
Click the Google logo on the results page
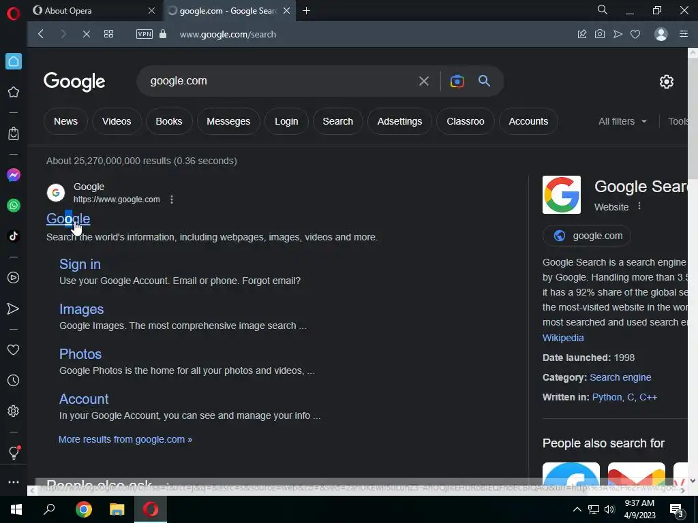(74, 82)
